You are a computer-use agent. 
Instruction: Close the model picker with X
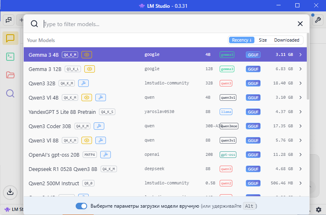tap(300, 24)
